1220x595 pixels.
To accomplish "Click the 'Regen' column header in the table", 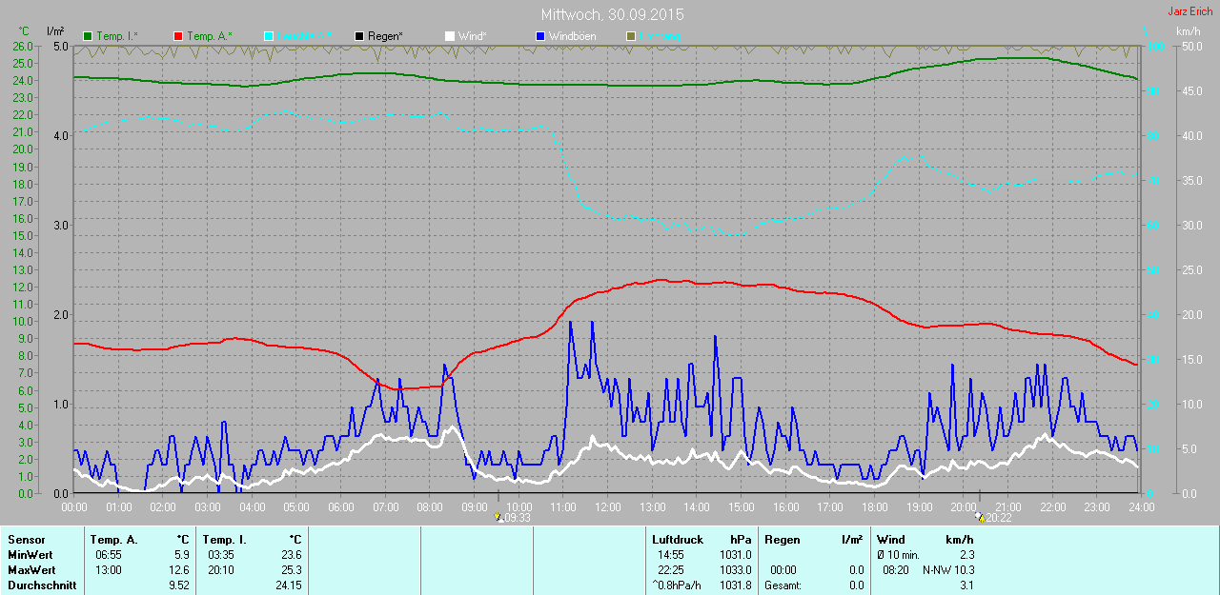I will (x=782, y=540).
